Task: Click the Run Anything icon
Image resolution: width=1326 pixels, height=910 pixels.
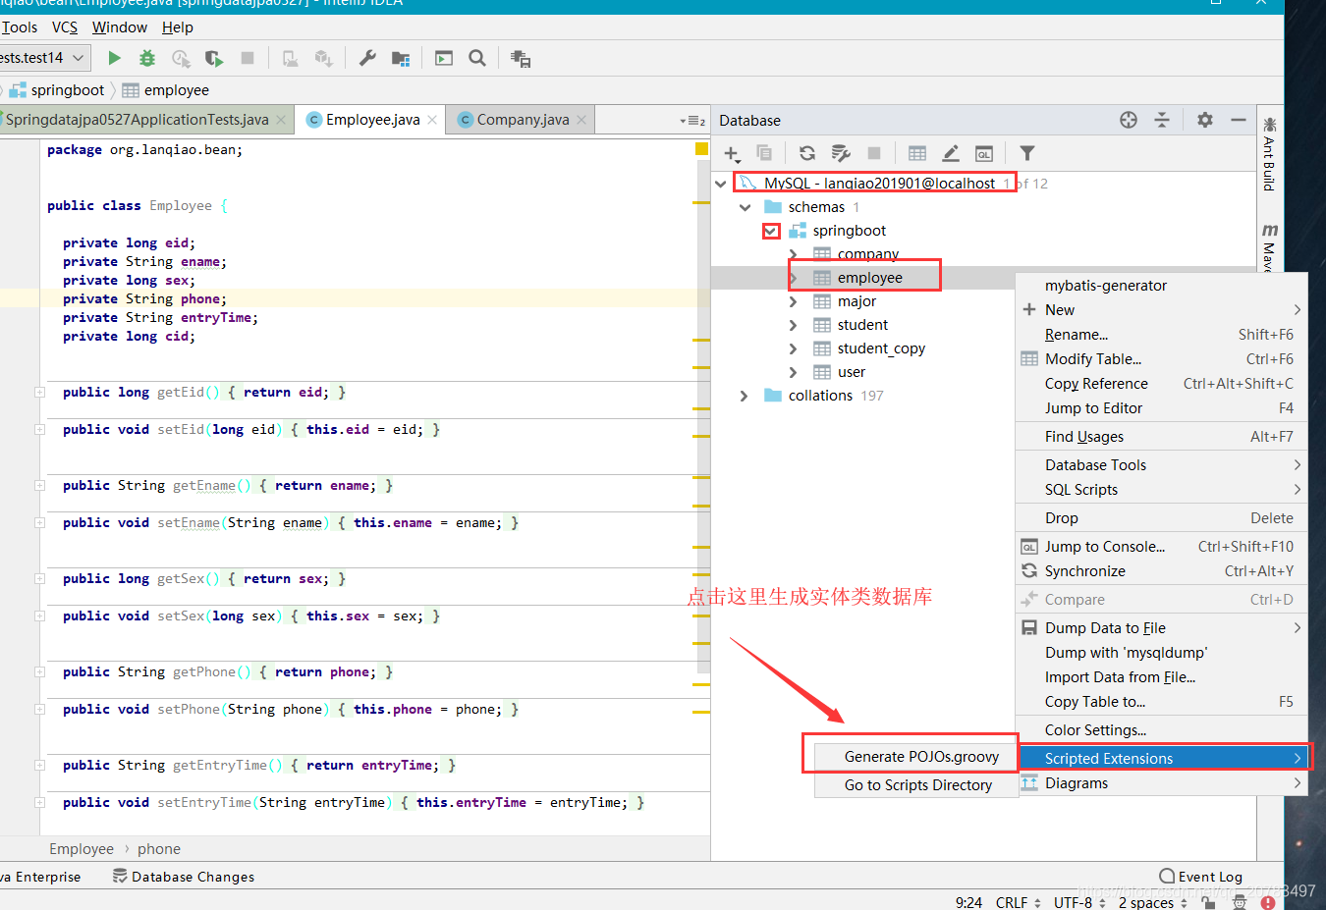Action: (x=444, y=58)
